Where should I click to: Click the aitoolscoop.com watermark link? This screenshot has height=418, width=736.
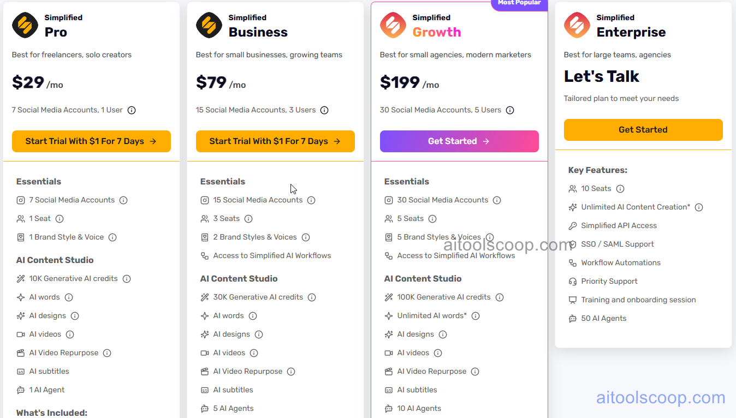661,398
